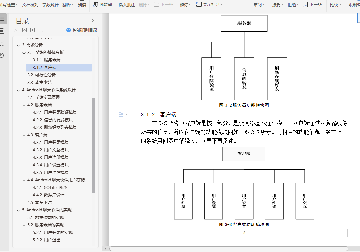Open the 接受 accept changes dropdown
360x252 pixels.
click(x=277, y=5)
